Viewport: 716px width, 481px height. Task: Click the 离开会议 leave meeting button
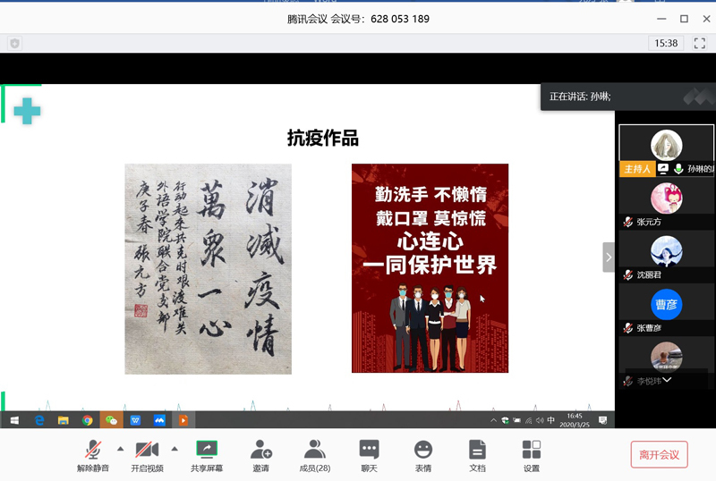[659, 454]
